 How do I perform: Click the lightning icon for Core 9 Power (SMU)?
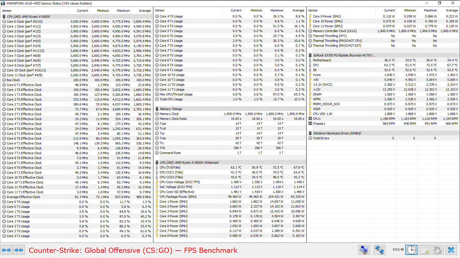pos(310,16)
